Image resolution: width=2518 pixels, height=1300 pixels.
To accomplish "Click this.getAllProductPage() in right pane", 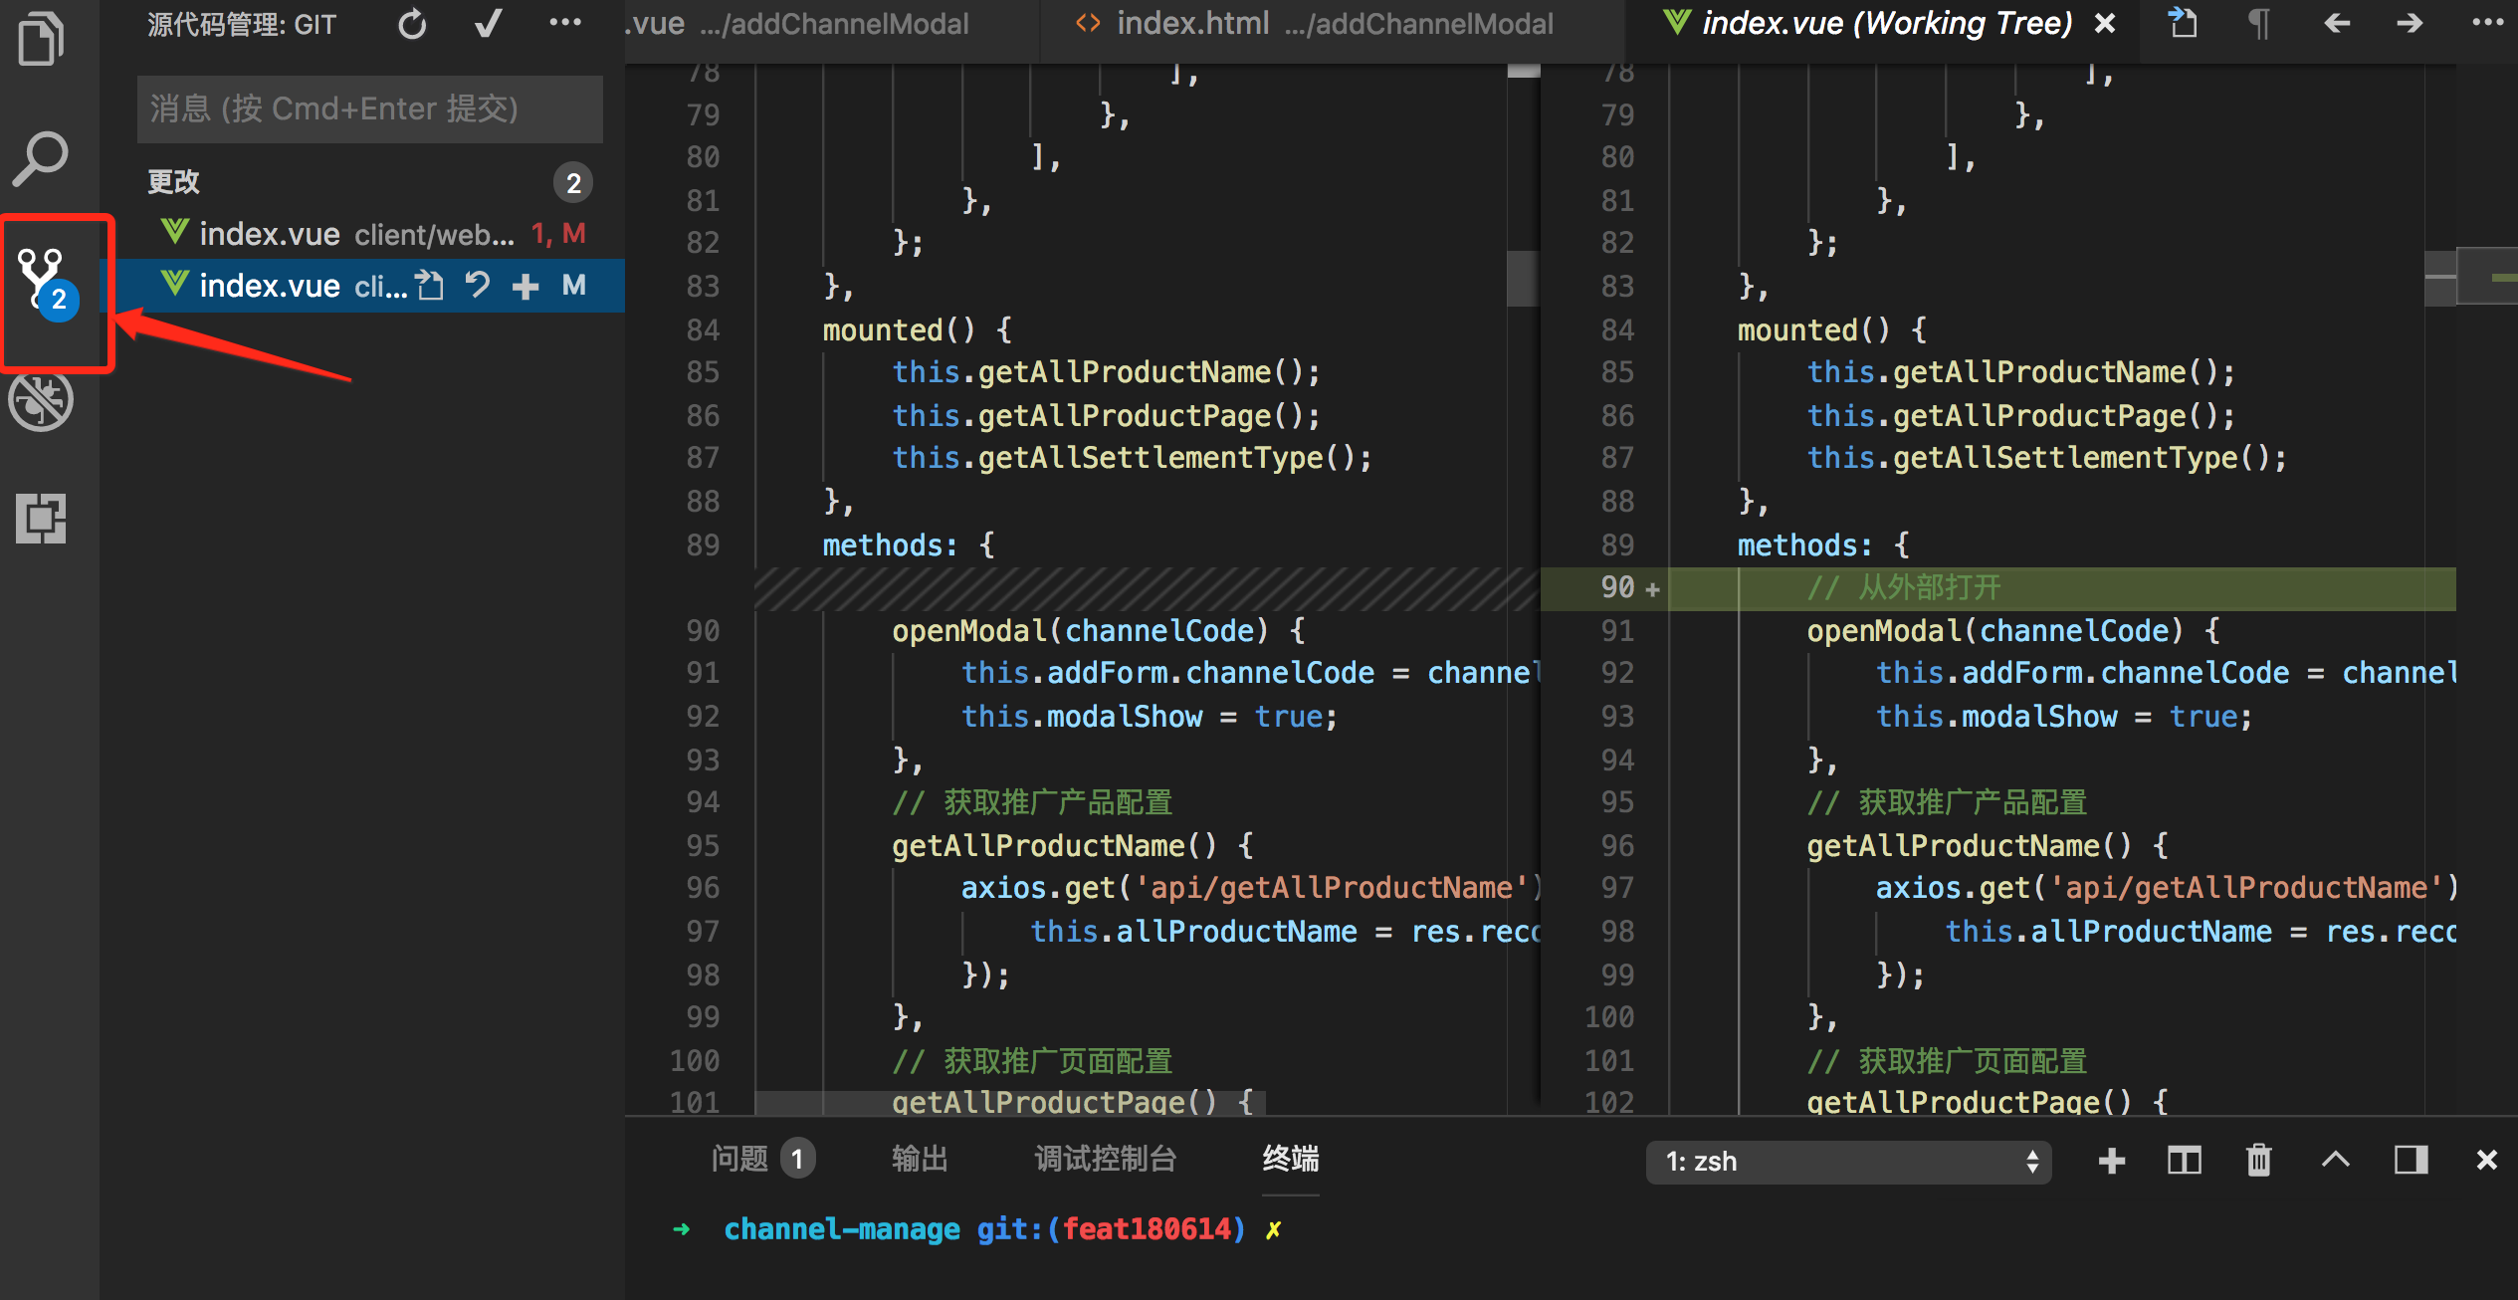I will tap(2020, 415).
